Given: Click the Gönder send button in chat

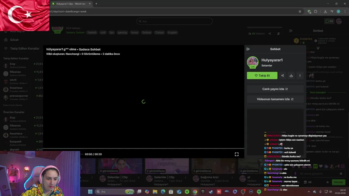Looking at the screenshot, I should point(339,182).
